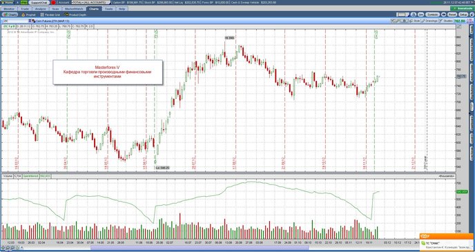
Task: Click the Lo: 546.25 price bubble
Action: pos(162,168)
